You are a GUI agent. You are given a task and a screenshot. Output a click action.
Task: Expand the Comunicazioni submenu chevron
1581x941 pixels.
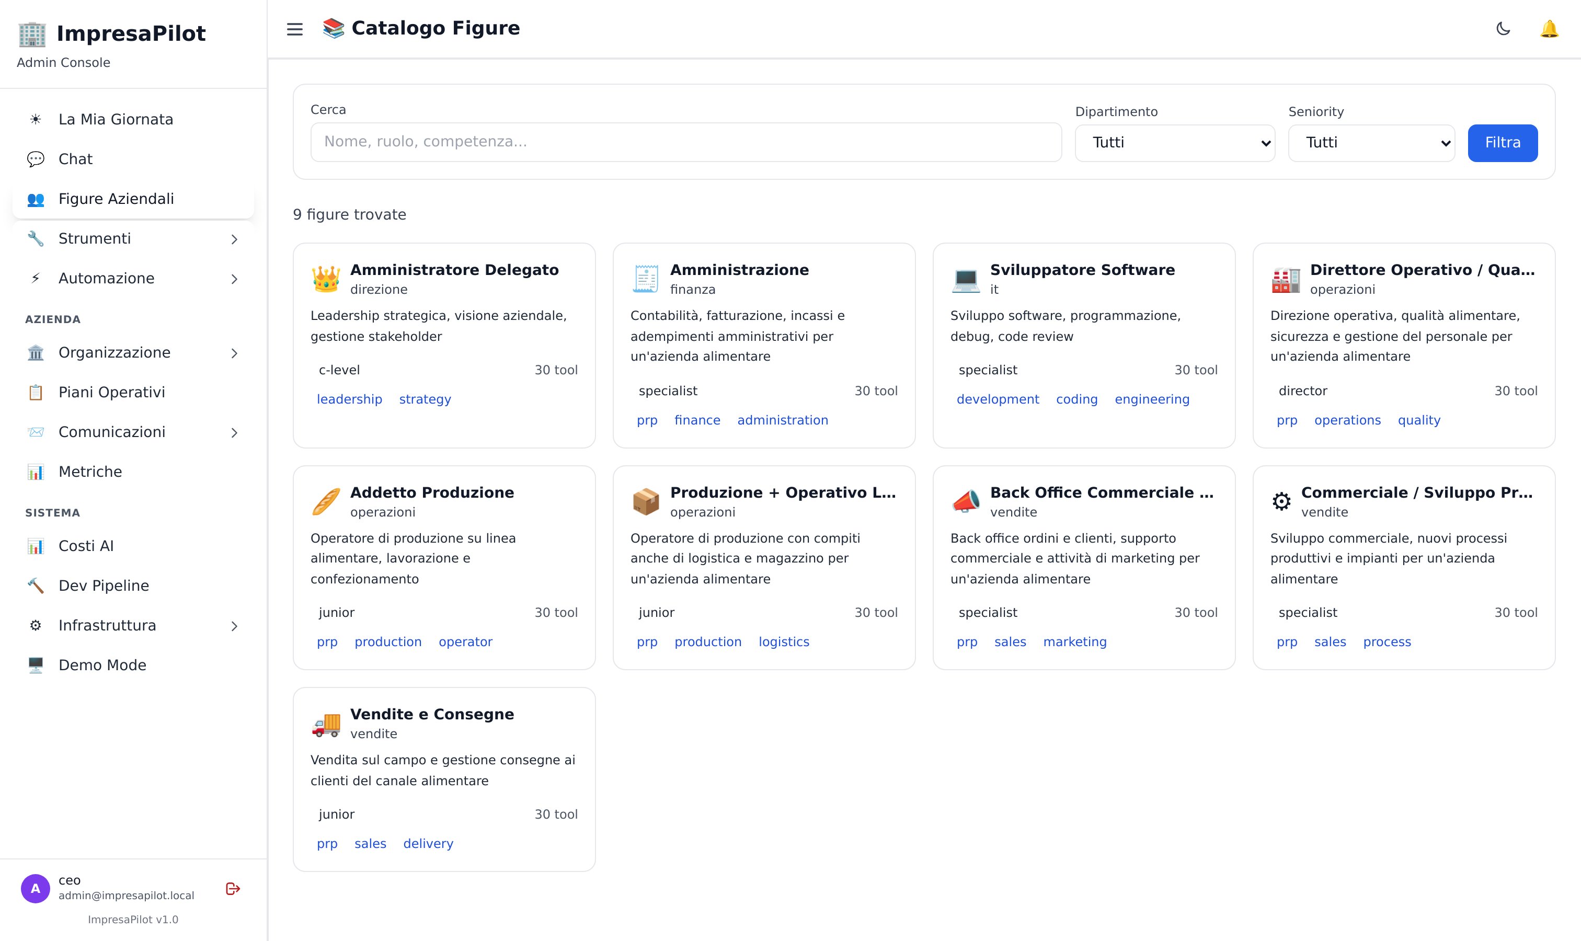[234, 432]
